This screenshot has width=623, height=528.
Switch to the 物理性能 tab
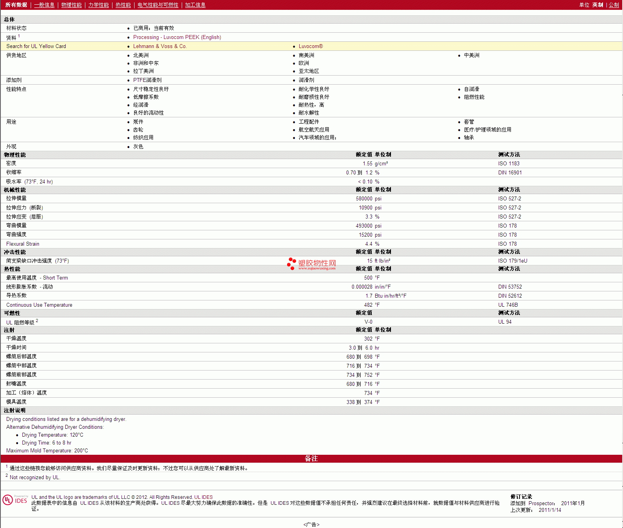pyautogui.click(x=71, y=5)
